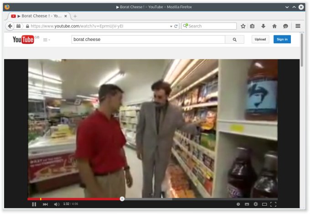The image size is (310, 214).
Task: Open the YouTube guide menu
Action: [46, 40]
